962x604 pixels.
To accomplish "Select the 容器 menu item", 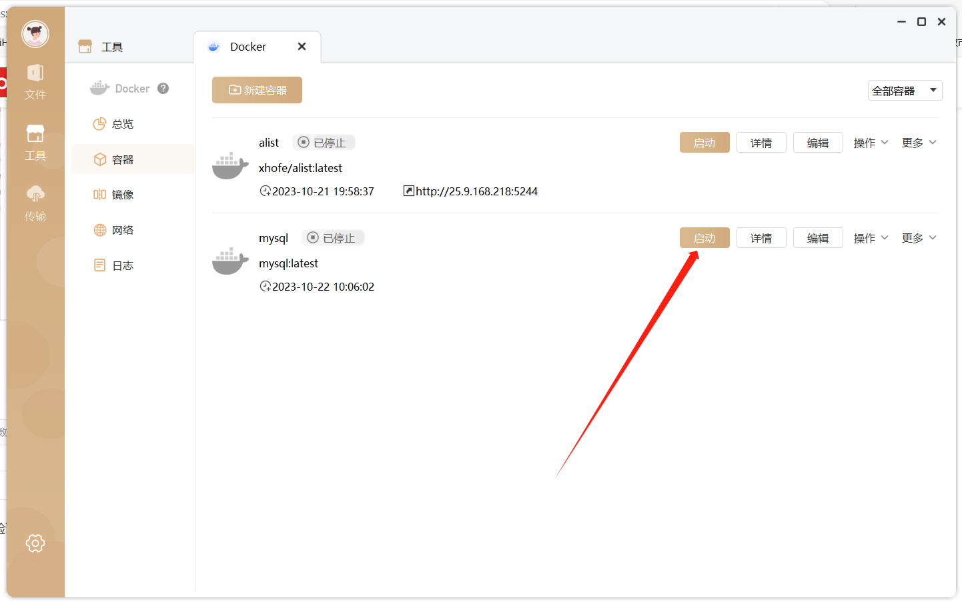I will [x=133, y=159].
